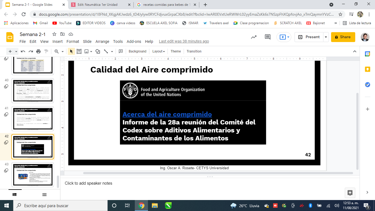The image size is (375, 211).
Task: Click the Add comment toolbar icon
Action: [121, 51]
